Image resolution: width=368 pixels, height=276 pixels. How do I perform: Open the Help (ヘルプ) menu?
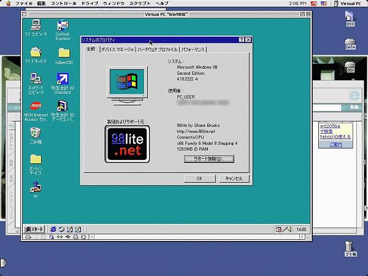pyautogui.click(x=162, y=3)
